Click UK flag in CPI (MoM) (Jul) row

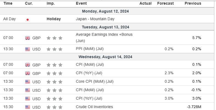[x=27, y=65]
